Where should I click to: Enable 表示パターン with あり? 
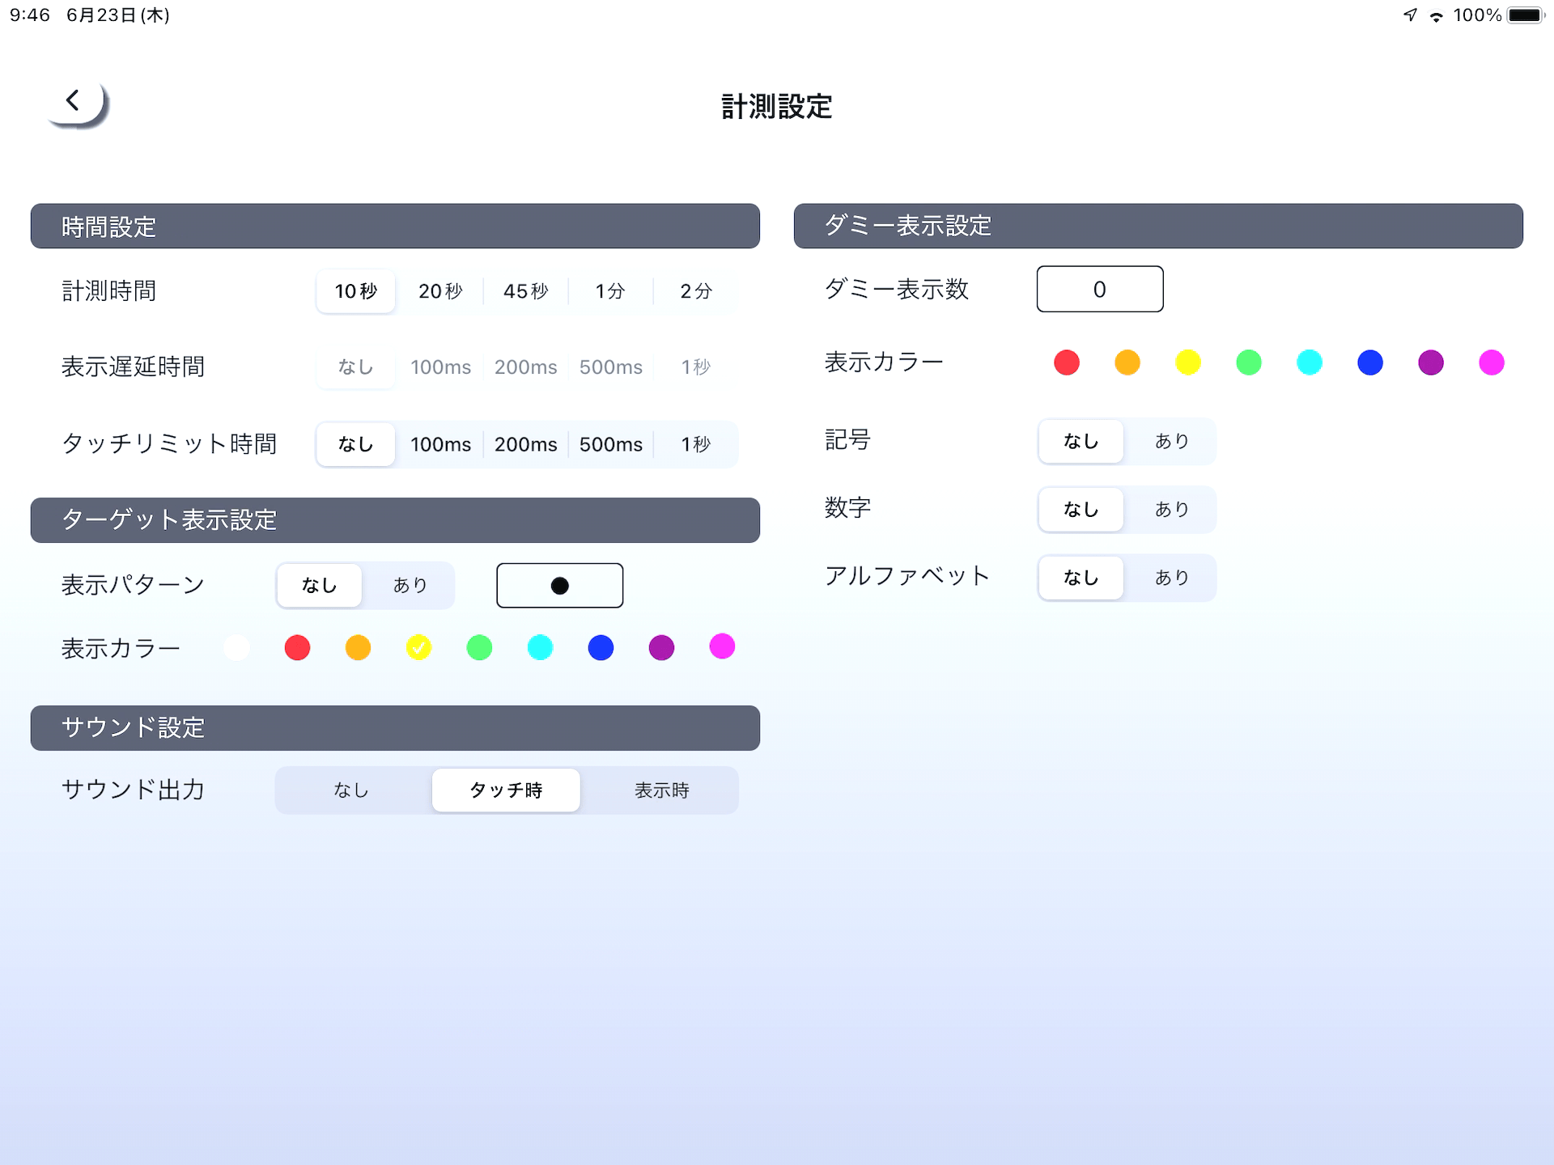click(x=410, y=585)
